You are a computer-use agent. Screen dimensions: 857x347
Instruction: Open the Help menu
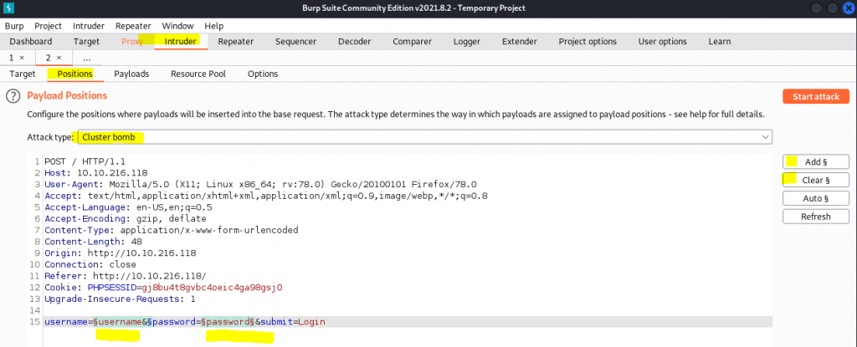pyautogui.click(x=213, y=26)
